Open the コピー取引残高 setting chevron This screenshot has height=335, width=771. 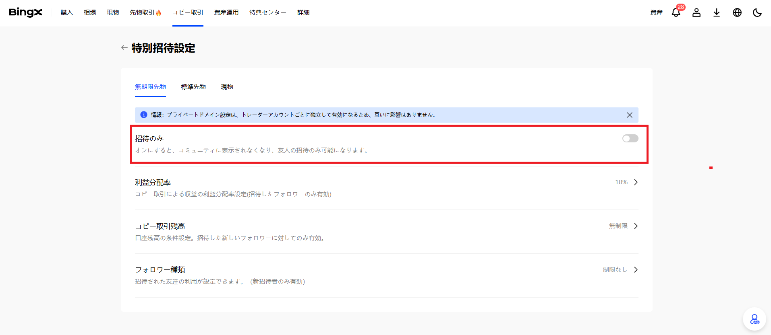pyautogui.click(x=636, y=226)
